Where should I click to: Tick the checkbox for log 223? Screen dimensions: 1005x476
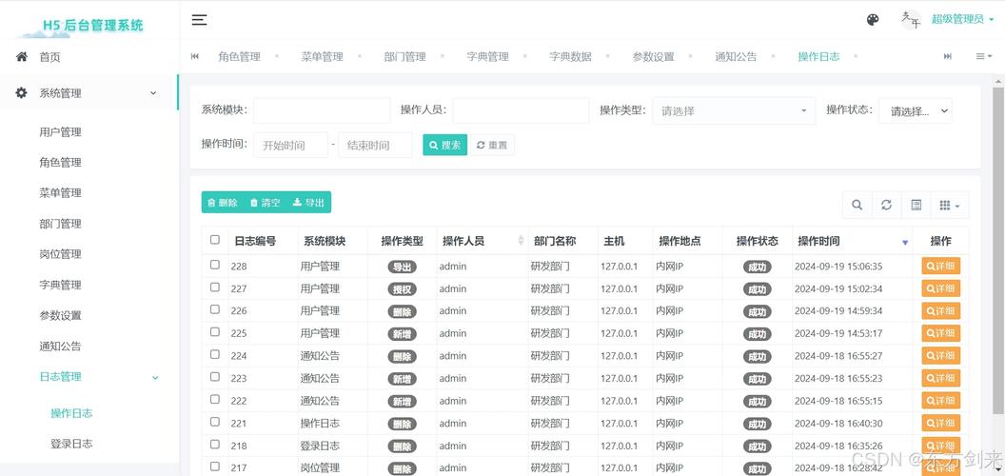point(215,377)
